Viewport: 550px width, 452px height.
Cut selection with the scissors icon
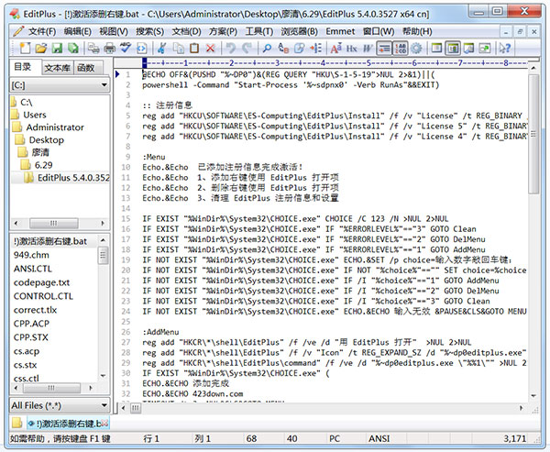tap(161, 48)
